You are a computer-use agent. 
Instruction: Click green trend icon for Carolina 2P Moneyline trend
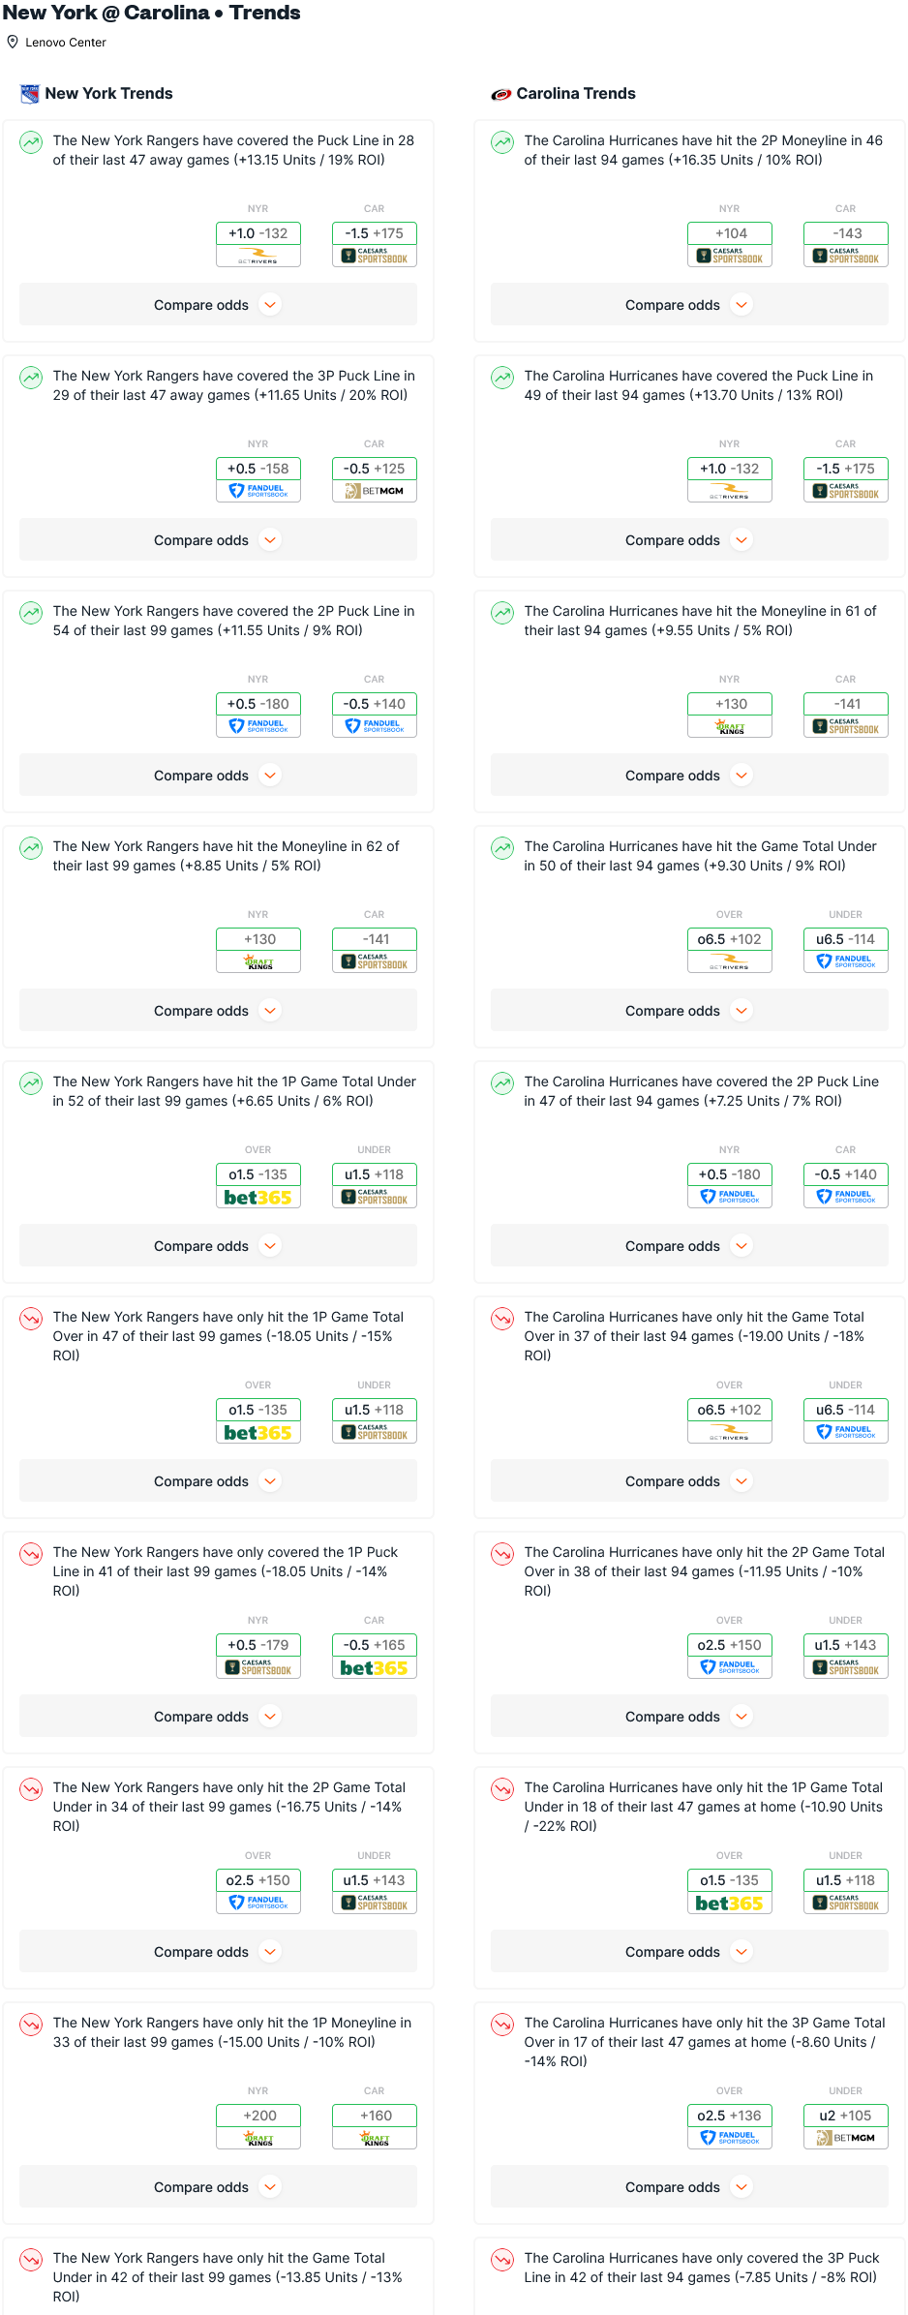[502, 142]
